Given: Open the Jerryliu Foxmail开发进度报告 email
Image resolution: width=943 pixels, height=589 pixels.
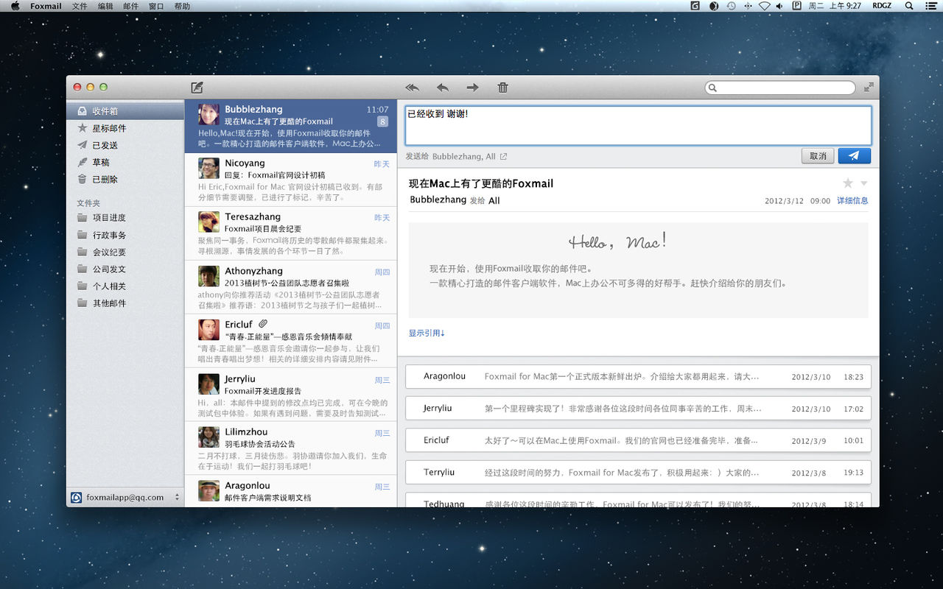Looking at the screenshot, I should (x=290, y=395).
